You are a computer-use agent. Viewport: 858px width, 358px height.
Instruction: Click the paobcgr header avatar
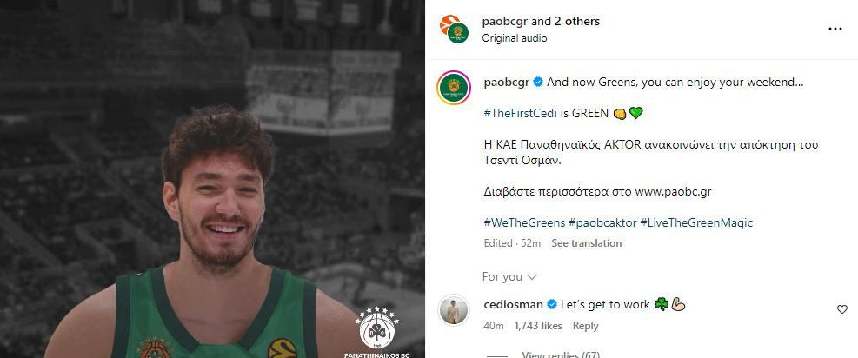(454, 29)
